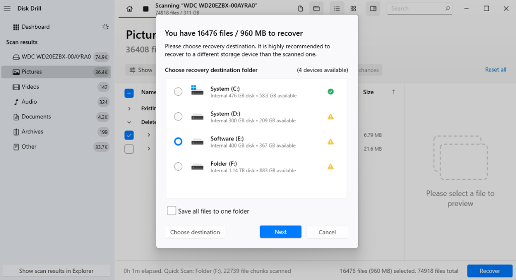Screen dimensions: 516x280
Task: Expand the Existing group chevron
Action: point(129,108)
